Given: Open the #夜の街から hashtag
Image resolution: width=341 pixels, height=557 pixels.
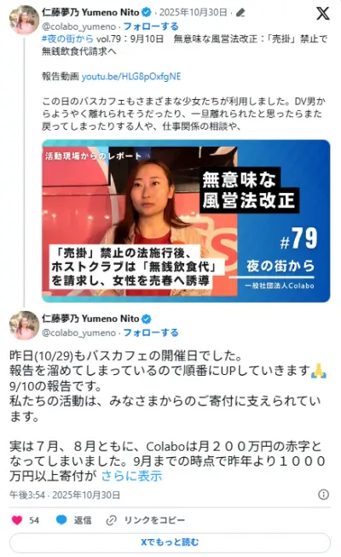Looking at the screenshot, I should 67,38.
